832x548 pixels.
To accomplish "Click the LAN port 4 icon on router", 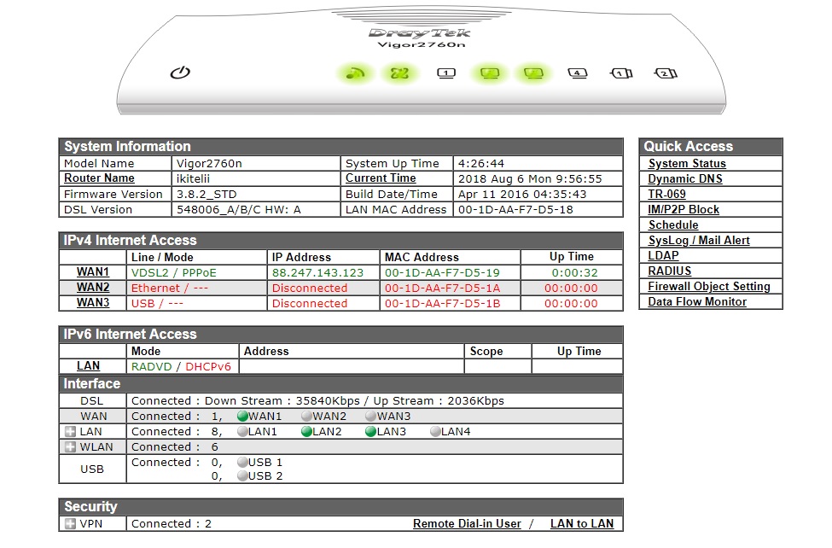I will coord(578,73).
